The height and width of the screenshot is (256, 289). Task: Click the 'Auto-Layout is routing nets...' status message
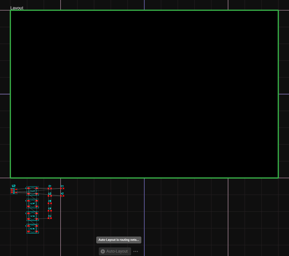tap(119, 240)
